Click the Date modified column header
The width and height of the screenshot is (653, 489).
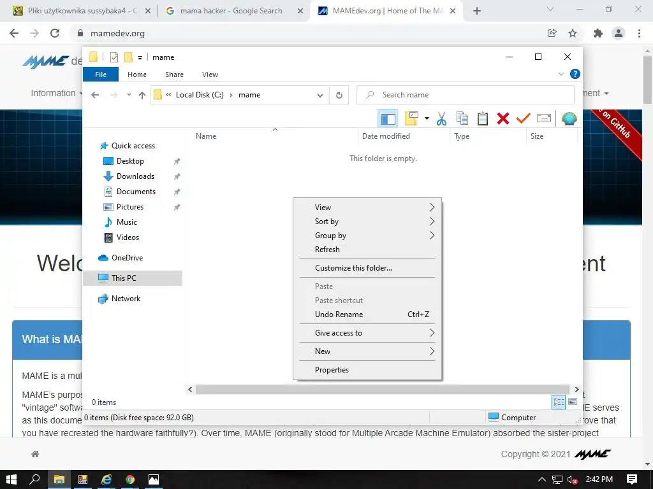pyautogui.click(x=404, y=136)
